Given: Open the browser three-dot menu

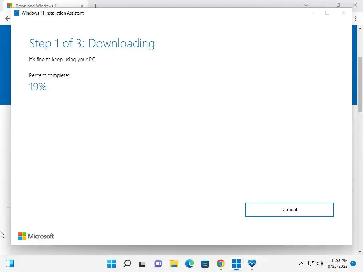Looking at the screenshot, I should pos(355,18).
